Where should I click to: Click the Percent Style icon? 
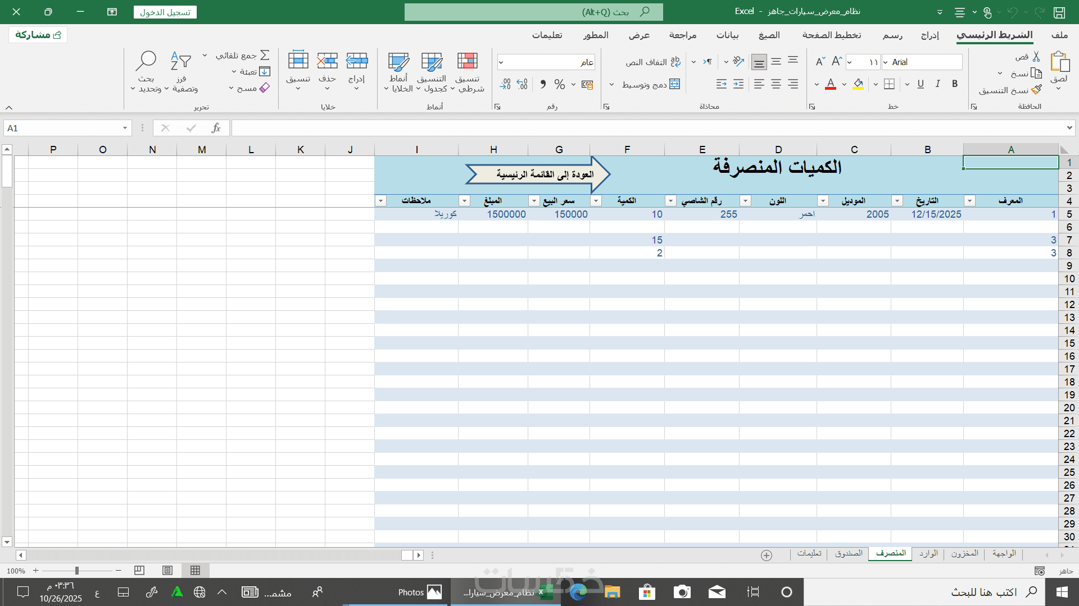pos(559,84)
